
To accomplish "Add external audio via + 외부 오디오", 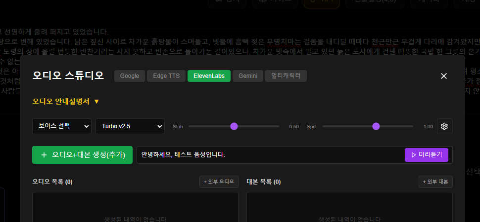I will [x=219, y=182].
